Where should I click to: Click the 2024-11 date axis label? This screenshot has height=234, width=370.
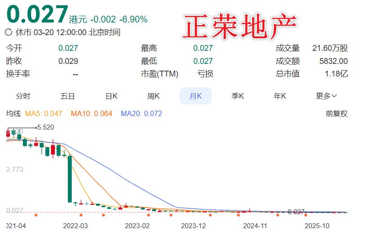(255, 226)
